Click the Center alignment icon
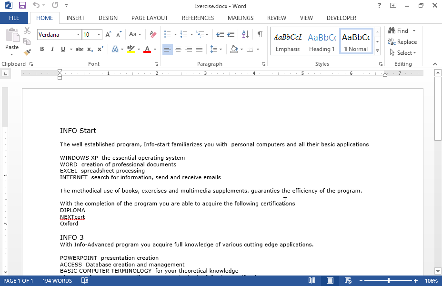The height and width of the screenshot is (286, 442). [x=178, y=49]
